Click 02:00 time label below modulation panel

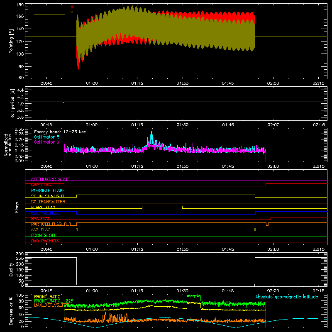[273, 166]
